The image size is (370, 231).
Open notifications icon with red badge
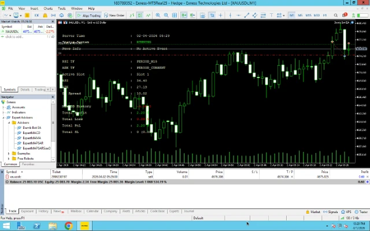coord(345,15)
